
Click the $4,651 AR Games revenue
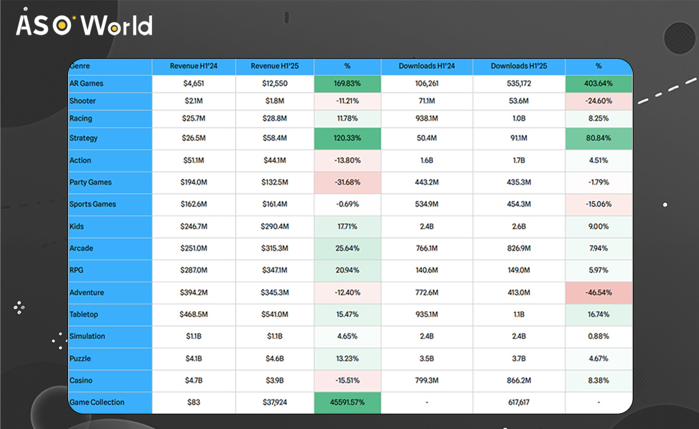(194, 83)
